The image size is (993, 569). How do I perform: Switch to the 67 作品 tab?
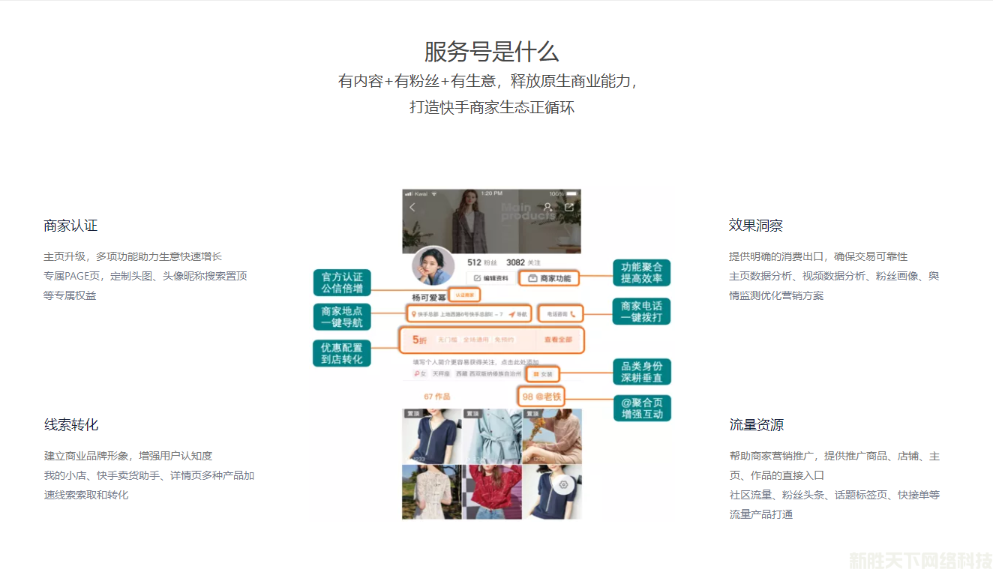pyautogui.click(x=436, y=397)
